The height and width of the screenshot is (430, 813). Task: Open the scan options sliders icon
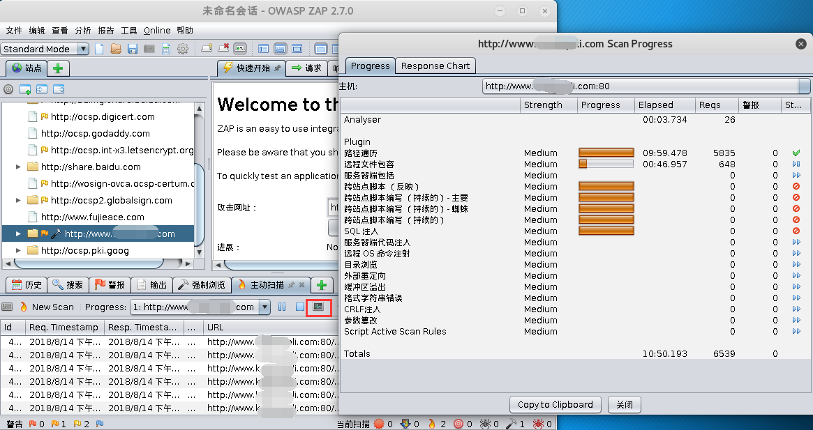[7, 307]
